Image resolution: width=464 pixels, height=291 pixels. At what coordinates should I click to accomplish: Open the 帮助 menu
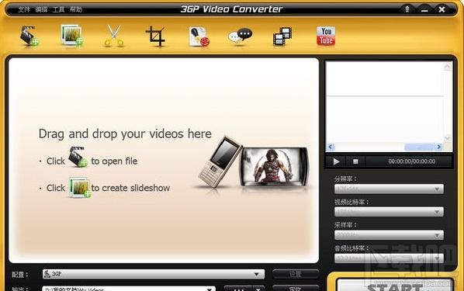[x=76, y=9]
